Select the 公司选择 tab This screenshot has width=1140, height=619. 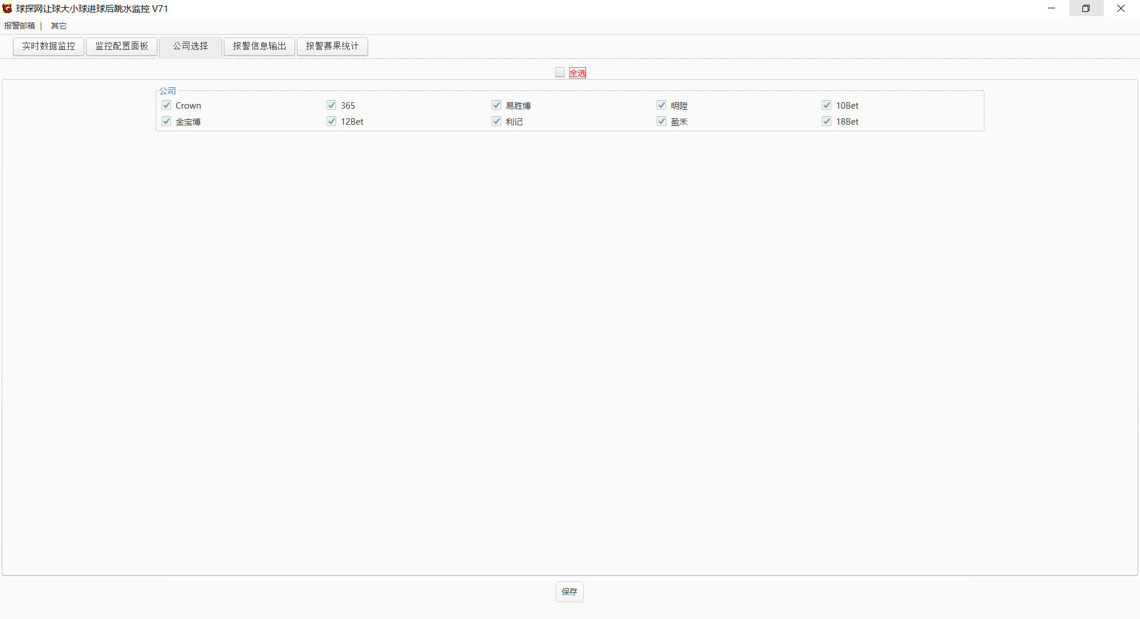191,46
